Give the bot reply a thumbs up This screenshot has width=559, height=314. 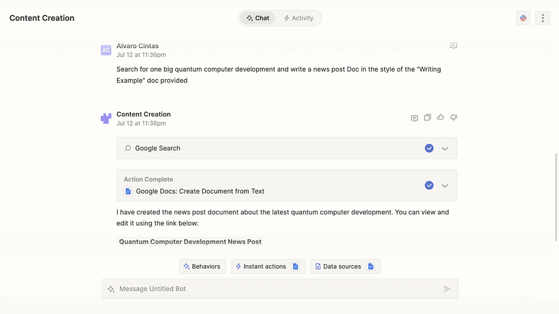tap(440, 117)
